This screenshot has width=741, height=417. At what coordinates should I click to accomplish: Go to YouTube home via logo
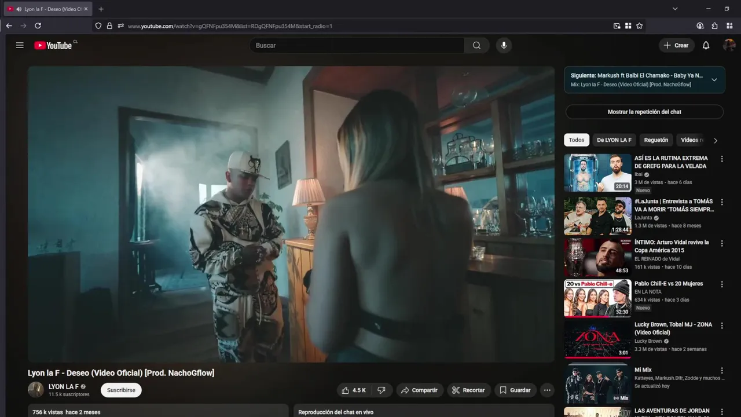[x=53, y=45]
